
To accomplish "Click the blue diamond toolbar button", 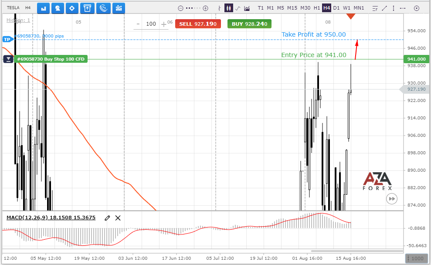I will point(72,8).
